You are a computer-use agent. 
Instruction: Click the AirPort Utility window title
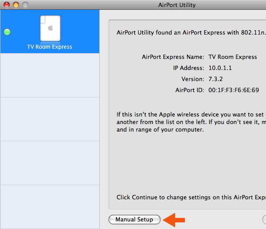177,5
